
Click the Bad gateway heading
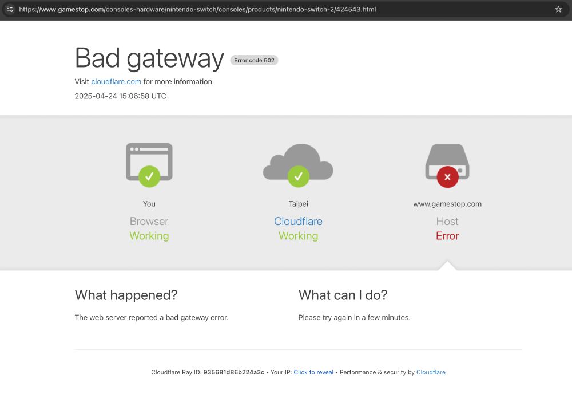[149, 57]
